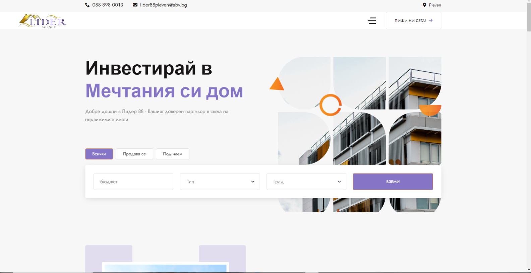Select the Под наем filter tab
531x273 pixels.
[x=173, y=154]
